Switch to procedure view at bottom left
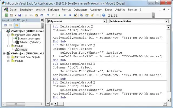The image size is (173, 108). point(48,103)
